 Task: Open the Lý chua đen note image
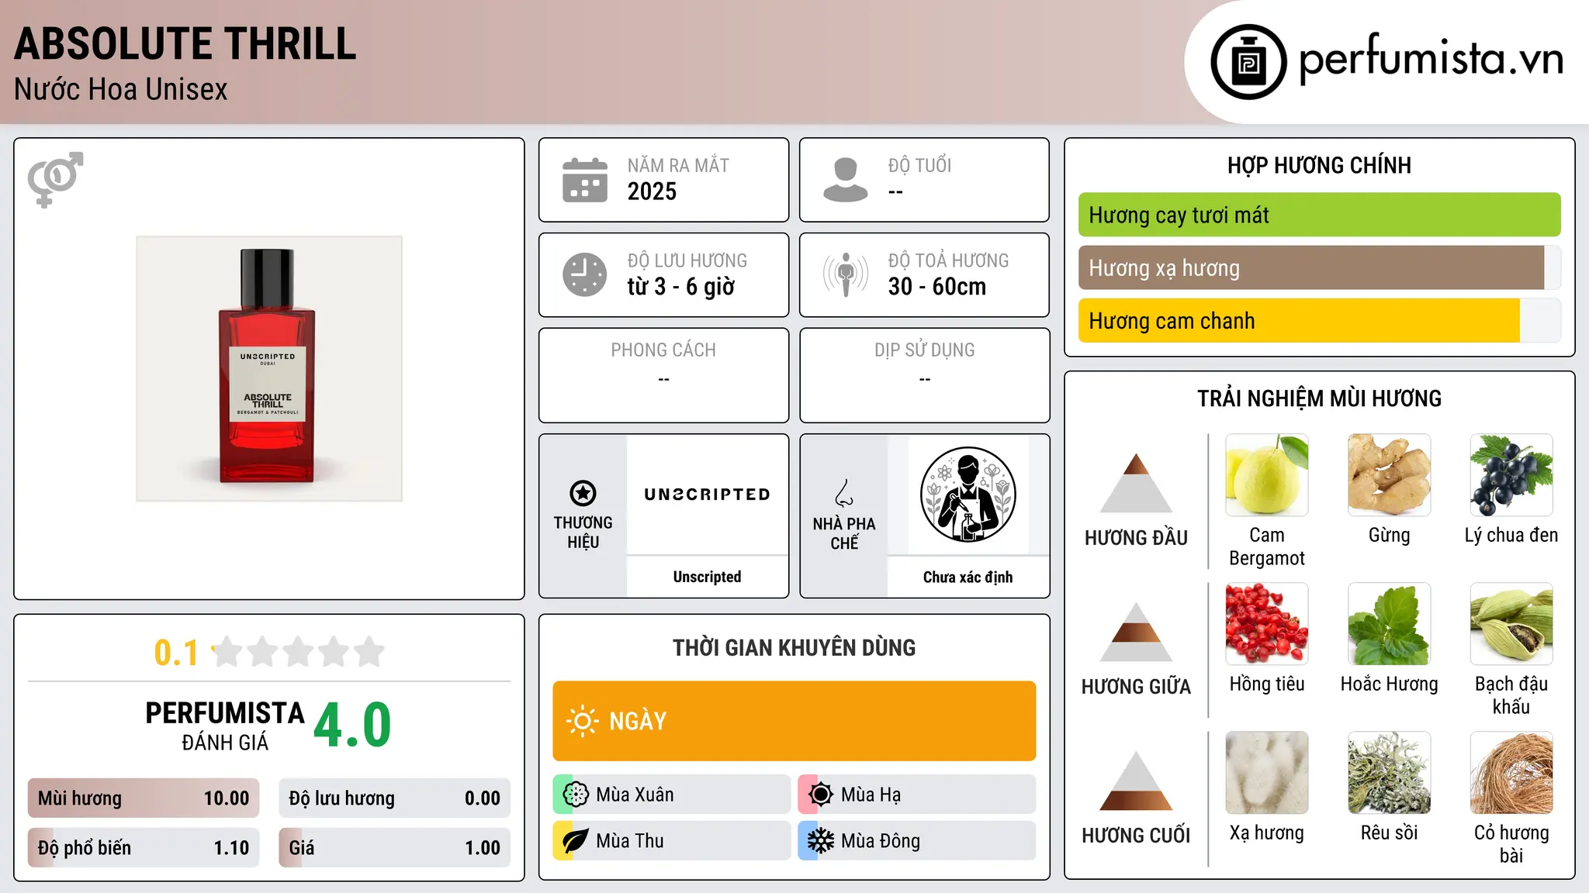point(1511,475)
